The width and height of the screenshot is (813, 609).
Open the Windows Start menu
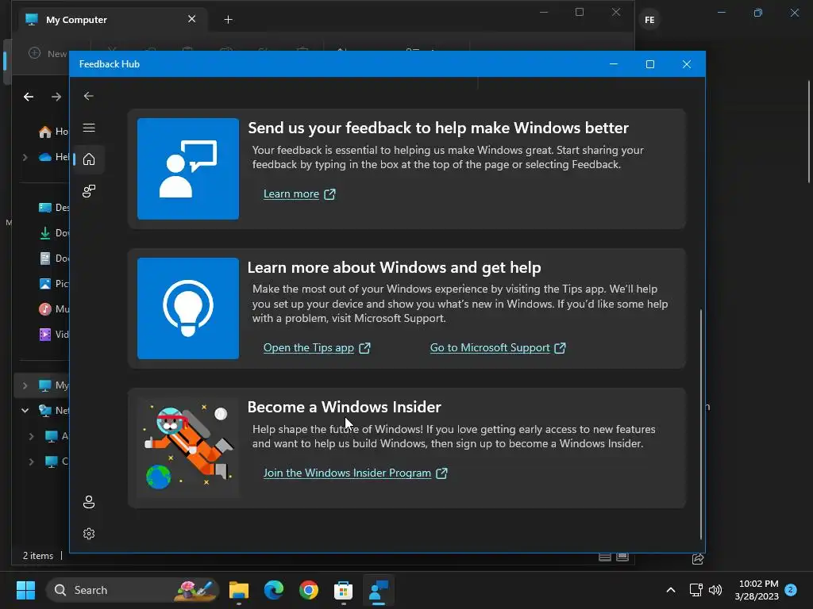pyautogui.click(x=25, y=590)
